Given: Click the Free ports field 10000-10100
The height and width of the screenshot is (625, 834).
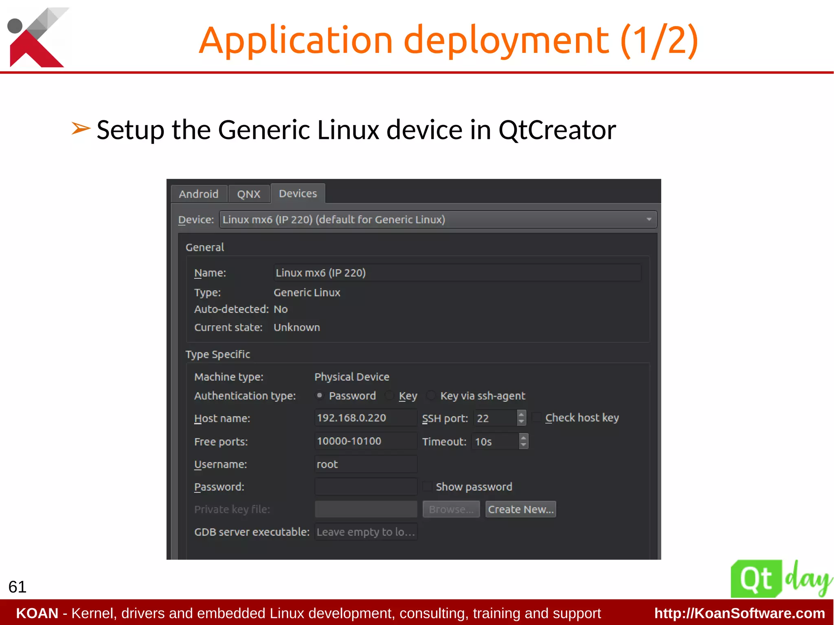Looking at the screenshot, I should coord(366,441).
